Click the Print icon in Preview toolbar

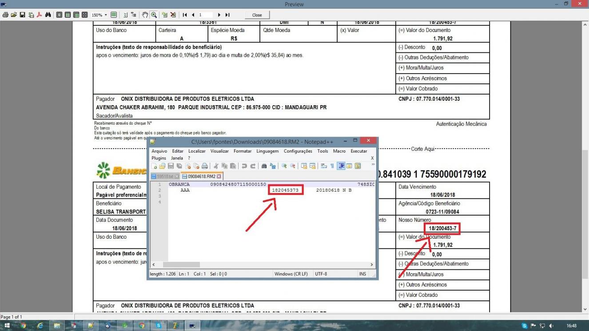click(x=5, y=15)
